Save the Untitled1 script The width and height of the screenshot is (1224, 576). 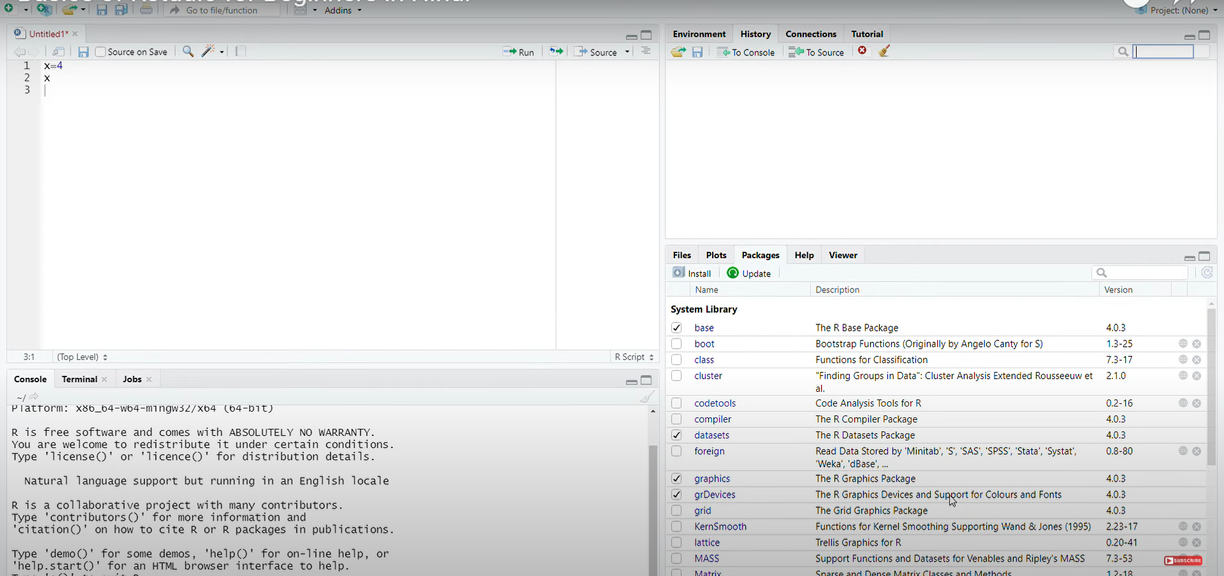click(83, 52)
